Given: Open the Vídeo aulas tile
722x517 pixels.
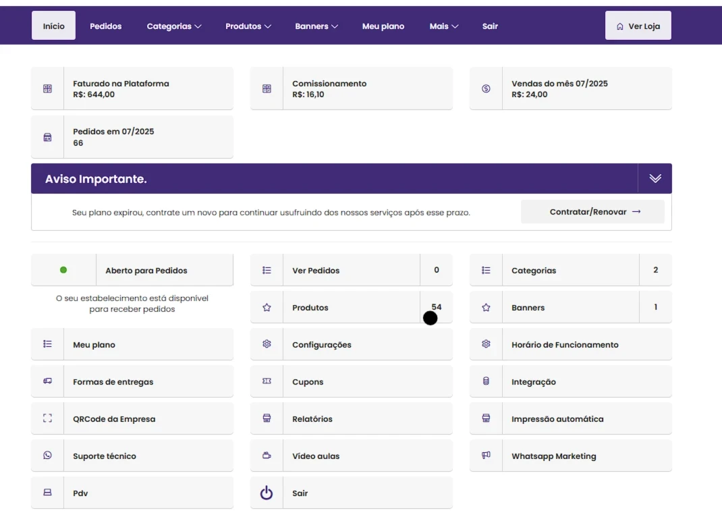Looking at the screenshot, I should [351, 456].
